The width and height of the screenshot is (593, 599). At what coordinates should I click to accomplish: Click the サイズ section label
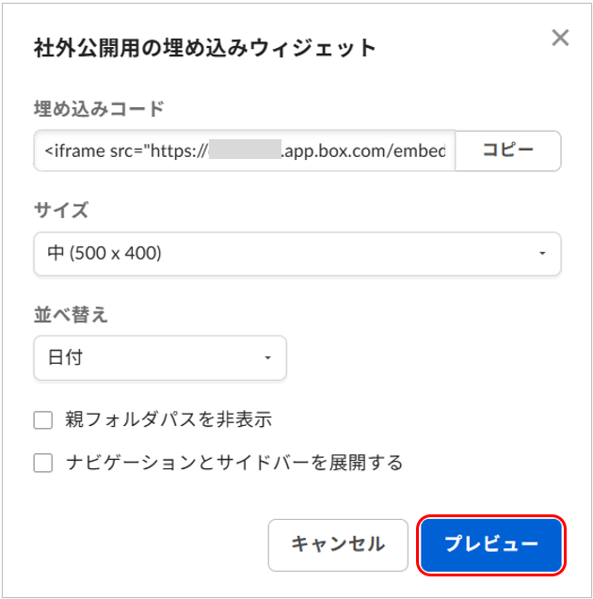click(x=61, y=211)
